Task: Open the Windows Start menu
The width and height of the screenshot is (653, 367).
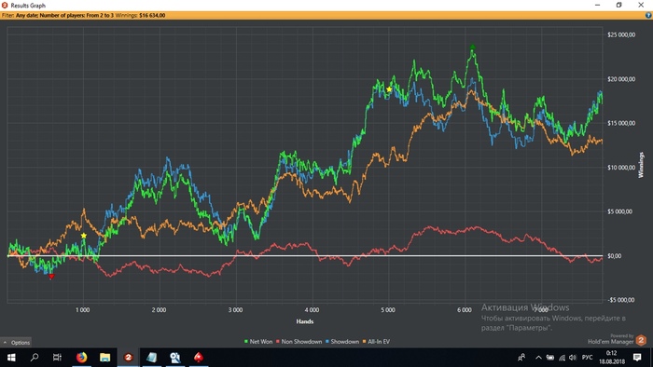Action: [11, 358]
